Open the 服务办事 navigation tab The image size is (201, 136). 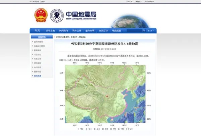(90, 31)
